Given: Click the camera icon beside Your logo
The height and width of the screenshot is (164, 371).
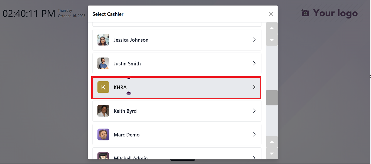Looking at the screenshot, I should (305, 13).
